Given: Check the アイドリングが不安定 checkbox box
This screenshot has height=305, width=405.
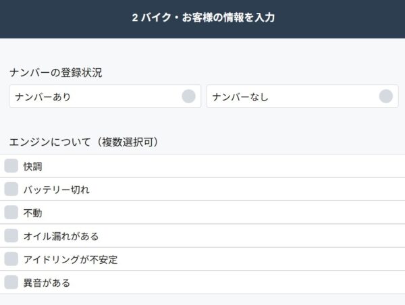Looking at the screenshot, I should tap(11, 259).
